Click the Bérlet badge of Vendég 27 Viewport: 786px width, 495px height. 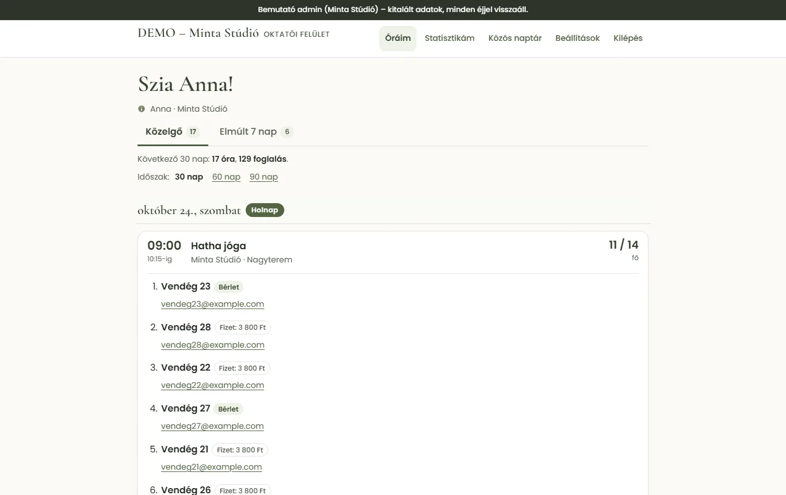(x=228, y=409)
